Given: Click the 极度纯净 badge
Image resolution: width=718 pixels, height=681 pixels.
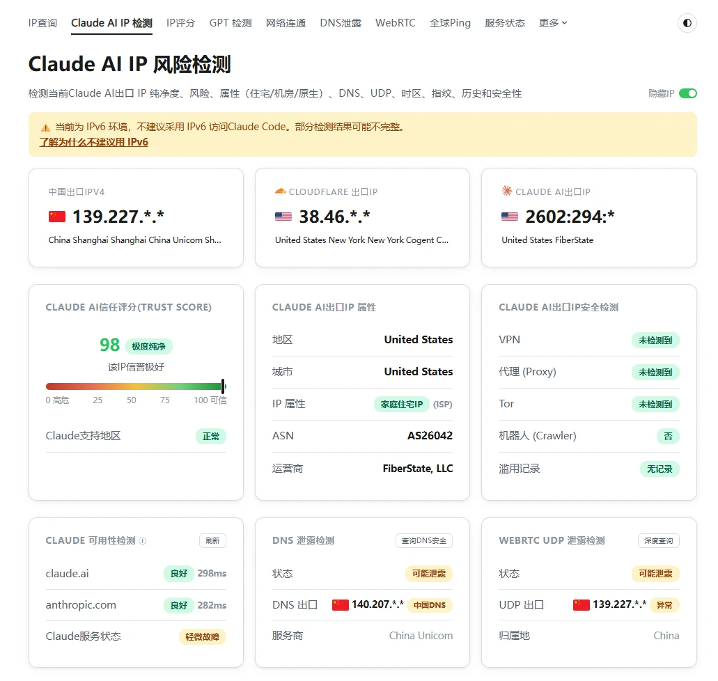Looking at the screenshot, I should [149, 347].
